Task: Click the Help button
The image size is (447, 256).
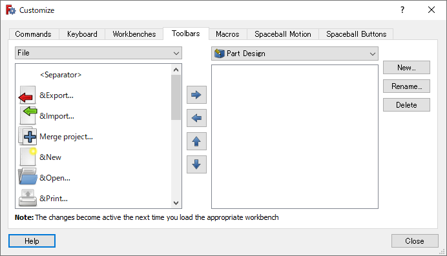Action: (32, 241)
